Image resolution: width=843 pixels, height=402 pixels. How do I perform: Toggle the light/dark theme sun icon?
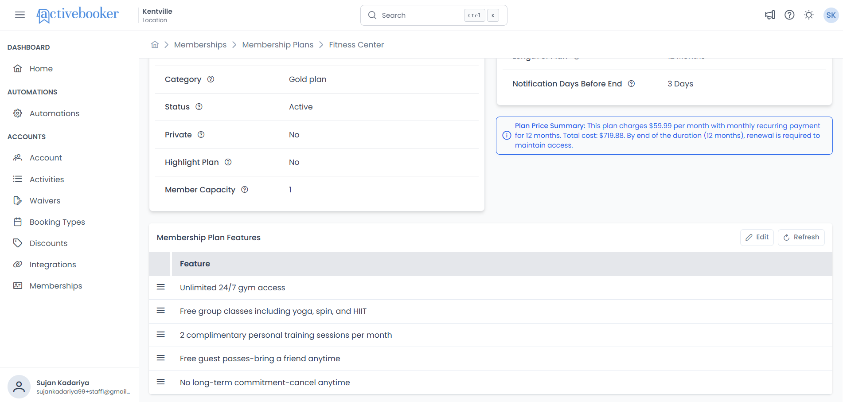pos(809,15)
